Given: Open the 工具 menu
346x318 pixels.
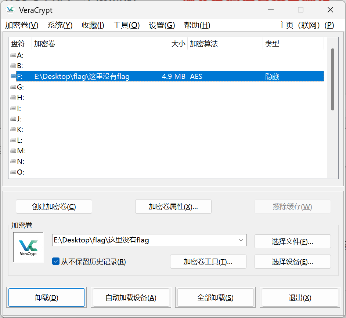Looking at the screenshot, I should (126, 25).
